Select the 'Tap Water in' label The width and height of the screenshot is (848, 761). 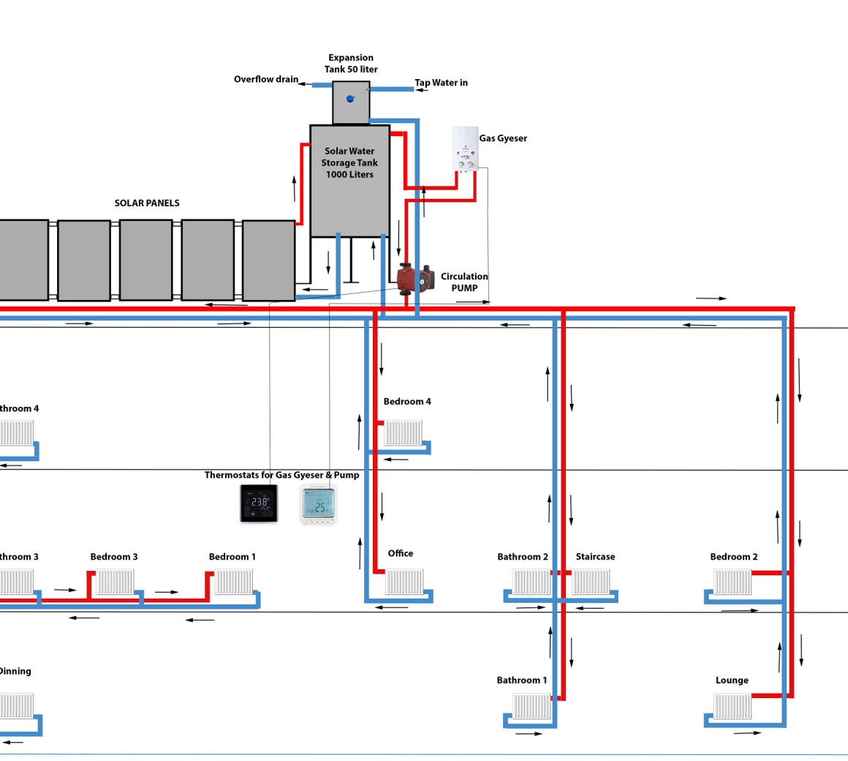pos(441,83)
